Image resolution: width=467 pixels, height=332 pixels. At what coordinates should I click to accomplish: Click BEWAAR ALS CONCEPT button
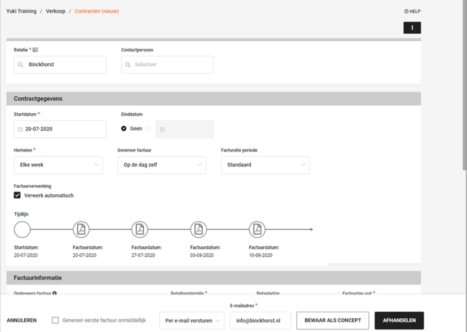(x=333, y=321)
